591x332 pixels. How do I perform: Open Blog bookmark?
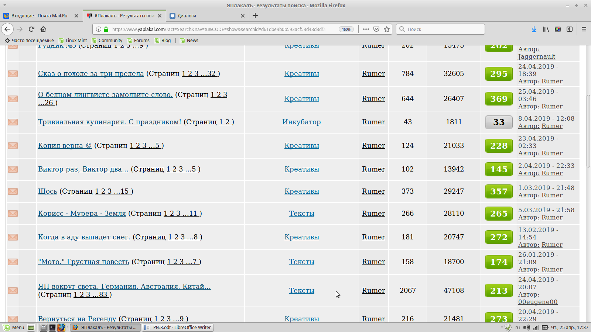(163, 41)
